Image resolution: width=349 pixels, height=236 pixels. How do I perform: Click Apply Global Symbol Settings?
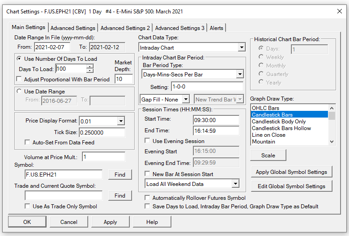(291, 172)
